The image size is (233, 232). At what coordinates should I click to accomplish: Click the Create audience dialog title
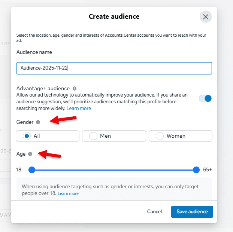pos(114,16)
